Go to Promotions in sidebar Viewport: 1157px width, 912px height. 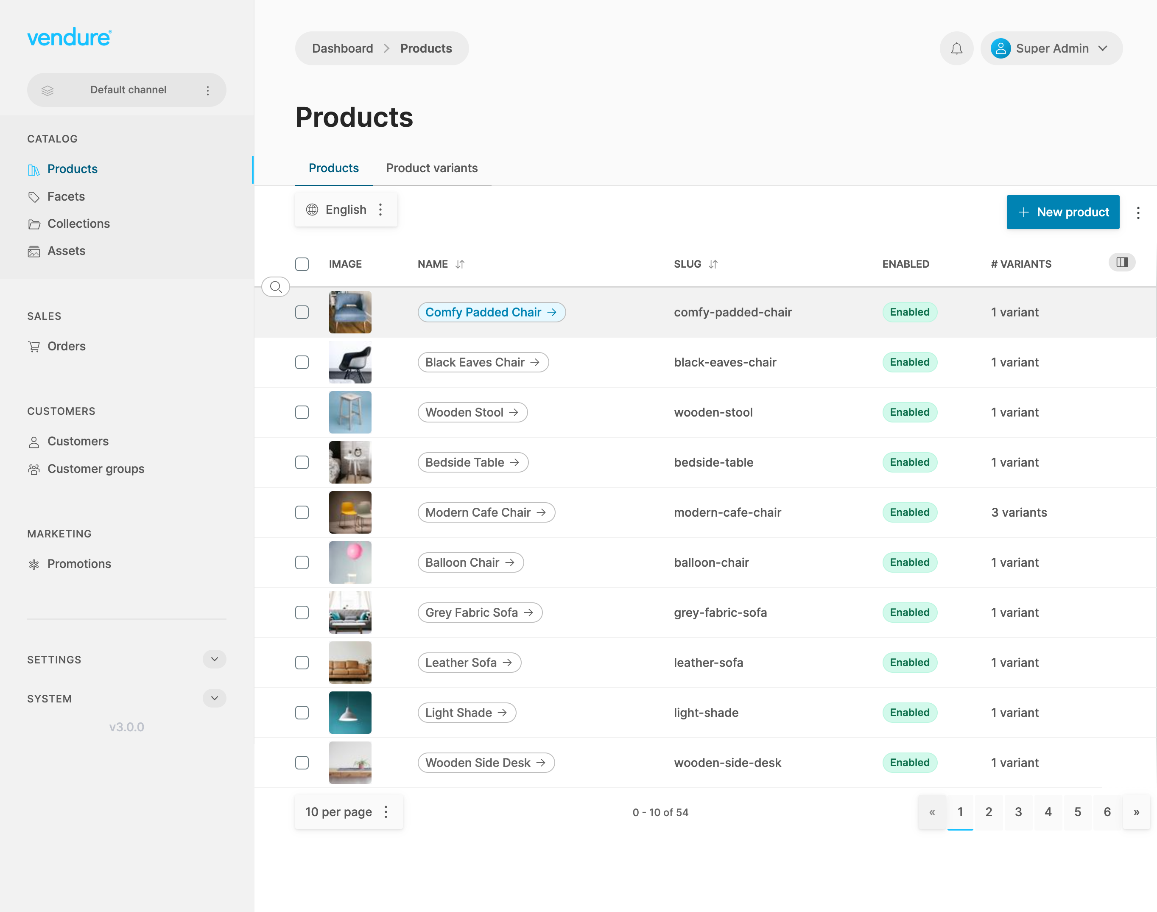click(79, 564)
